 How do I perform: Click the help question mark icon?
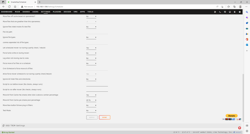(240, 12)
